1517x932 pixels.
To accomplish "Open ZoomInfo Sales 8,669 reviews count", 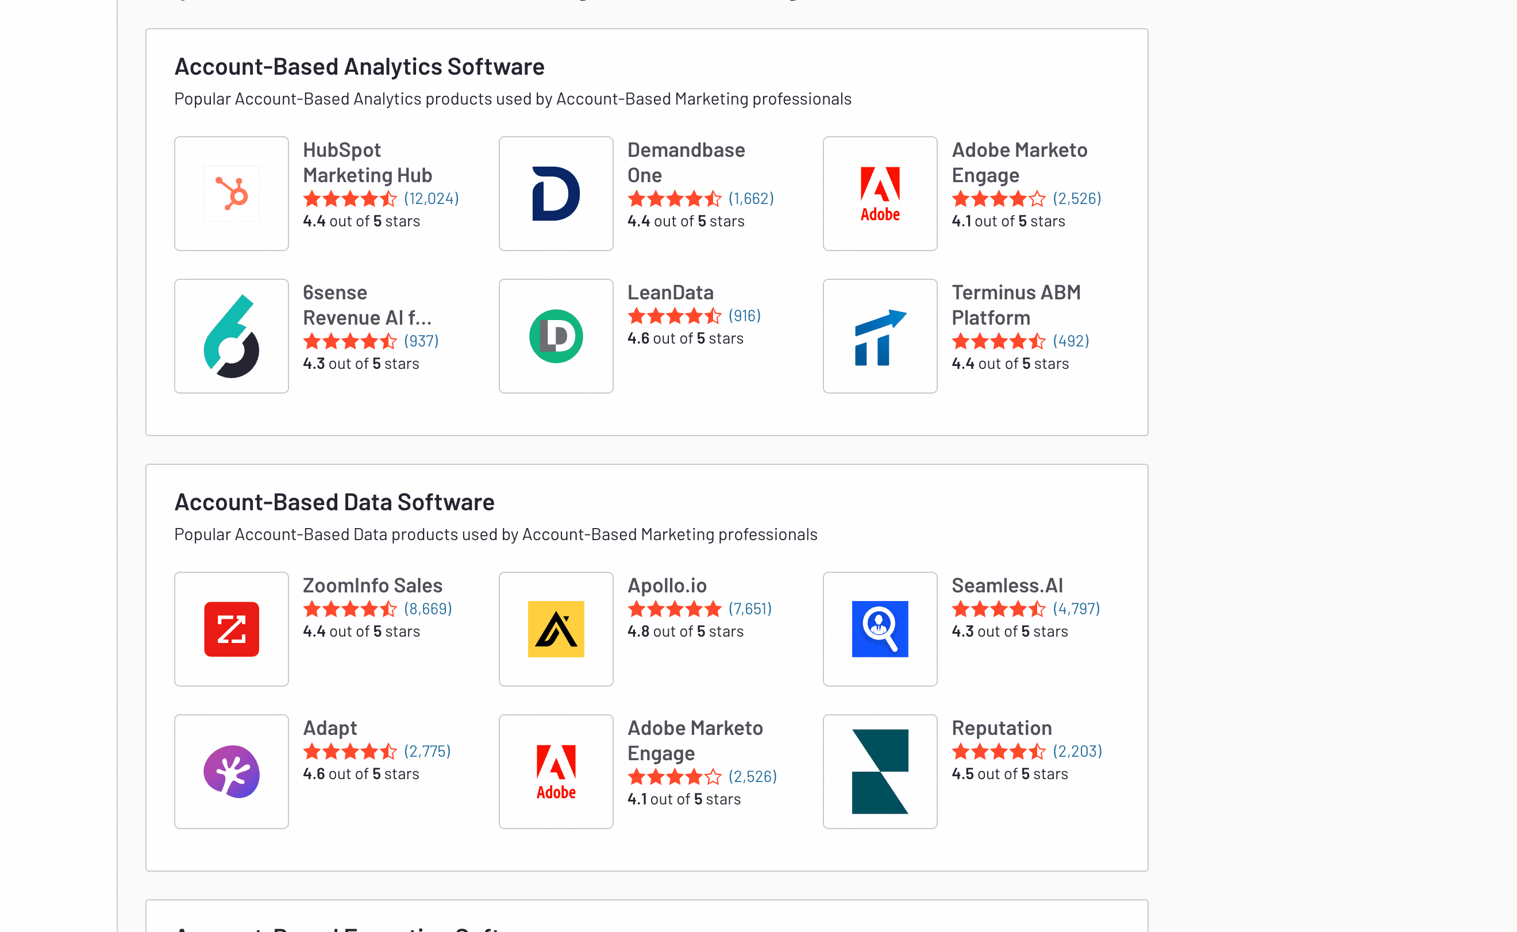I will click(x=428, y=609).
